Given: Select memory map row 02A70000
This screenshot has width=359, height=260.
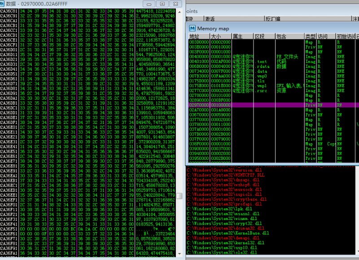Looking at the screenshot, I should [x=274, y=110].
